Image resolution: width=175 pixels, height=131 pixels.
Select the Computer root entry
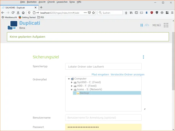(x=80, y=79)
